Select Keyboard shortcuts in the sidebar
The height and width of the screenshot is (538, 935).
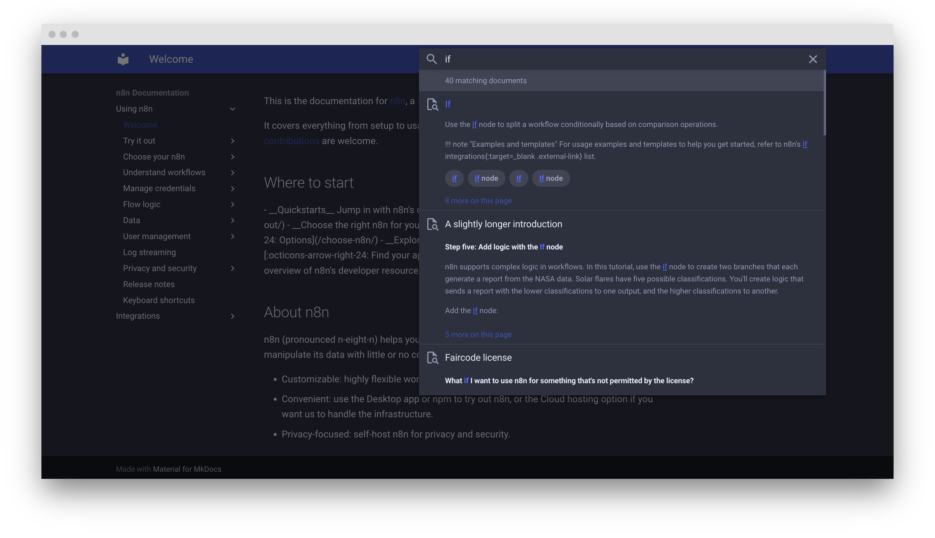[x=159, y=300]
